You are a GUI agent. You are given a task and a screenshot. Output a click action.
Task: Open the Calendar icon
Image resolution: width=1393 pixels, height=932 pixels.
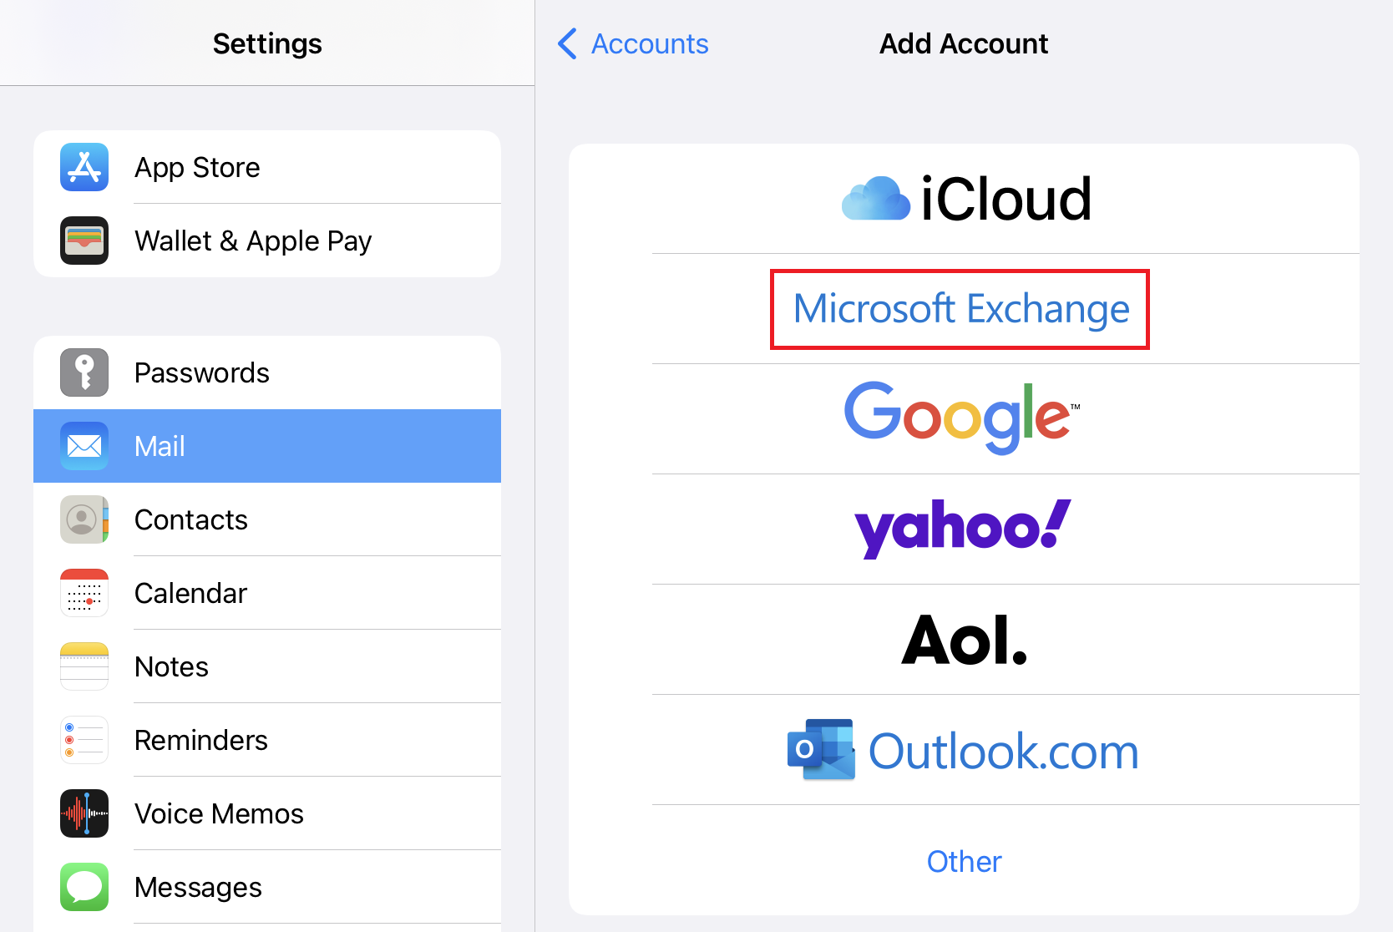[x=84, y=593]
